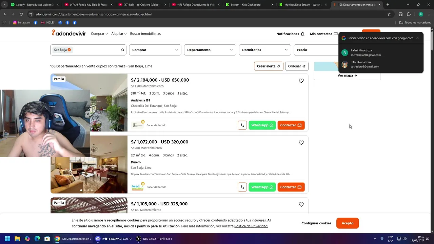
Task: Open Mis contactos
Action: point(323,34)
